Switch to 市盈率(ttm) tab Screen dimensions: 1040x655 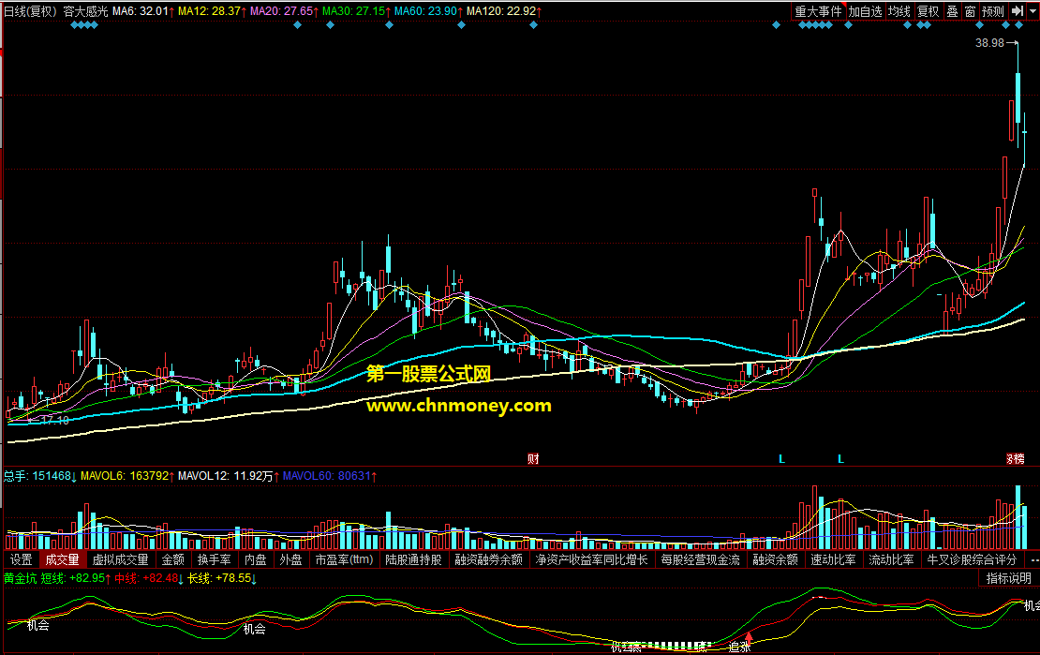tap(344, 560)
